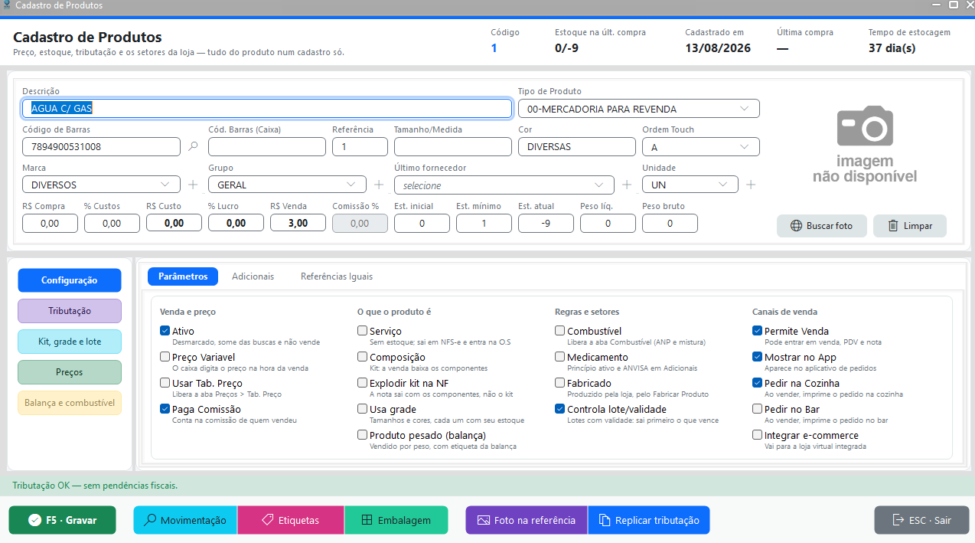
Task: Add a new fornecedor with the plus icon
Action: 627,185
